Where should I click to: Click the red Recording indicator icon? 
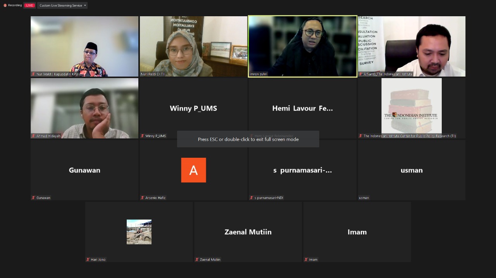[x=5, y=5]
